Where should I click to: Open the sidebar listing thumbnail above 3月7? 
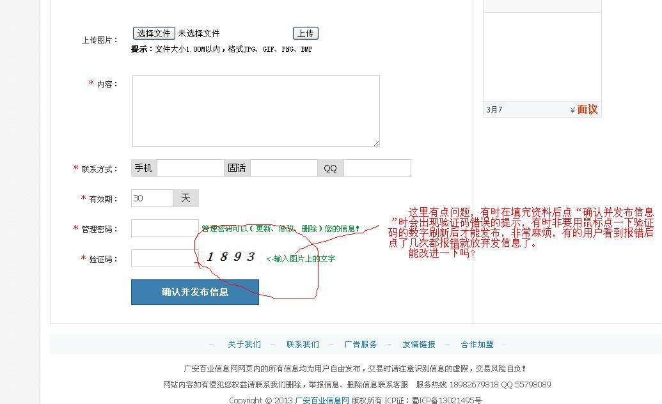click(x=542, y=56)
